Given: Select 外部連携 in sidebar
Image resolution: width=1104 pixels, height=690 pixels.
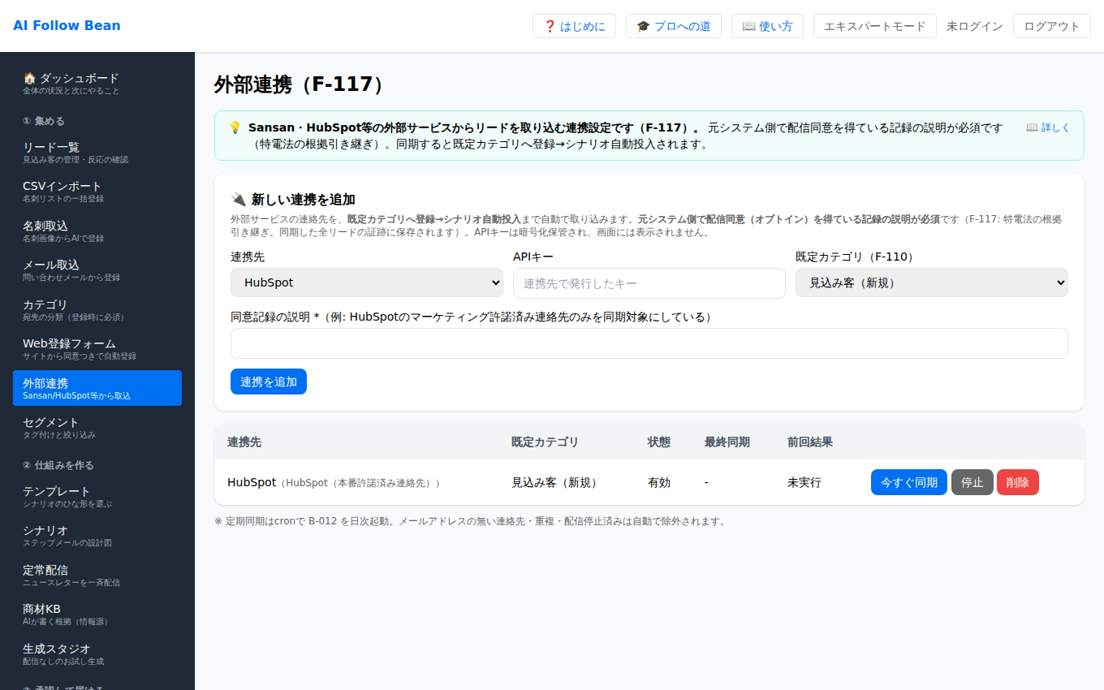Looking at the screenshot, I should pos(97,388).
